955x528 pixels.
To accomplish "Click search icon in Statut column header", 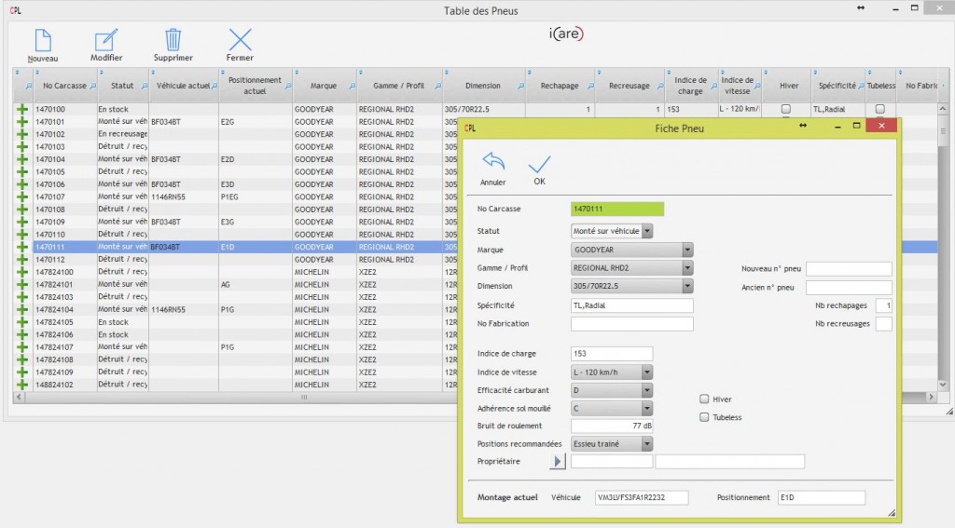I will 145,87.
